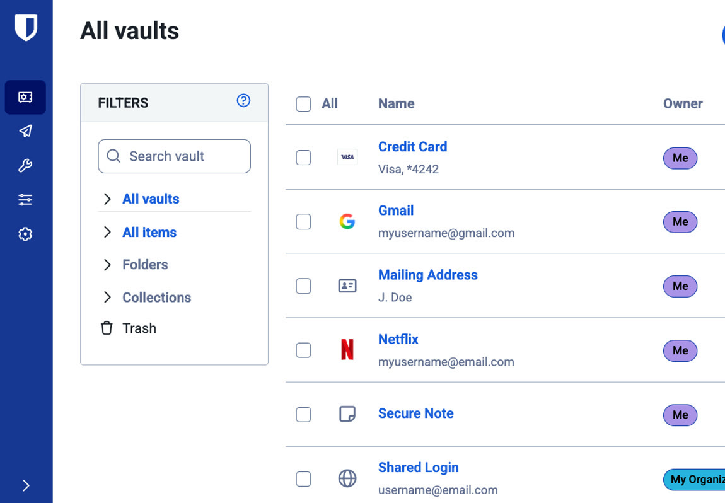725x503 pixels.
Task: Click the FILTERS panel title
Action: click(123, 103)
